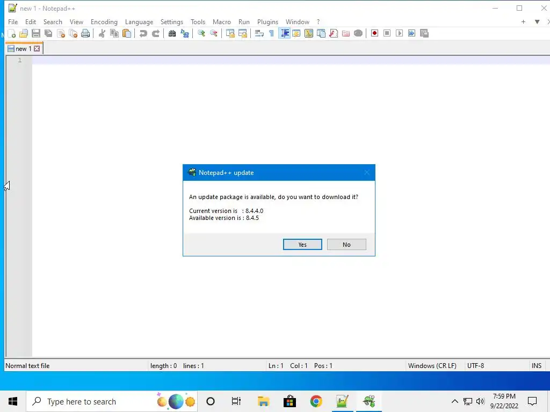Start macro recording red dot icon
The image size is (550, 412).
pos(374,33)
